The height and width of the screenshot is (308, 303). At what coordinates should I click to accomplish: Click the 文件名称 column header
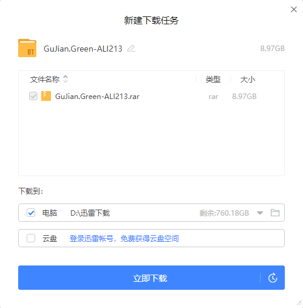[x=45, y=80]
